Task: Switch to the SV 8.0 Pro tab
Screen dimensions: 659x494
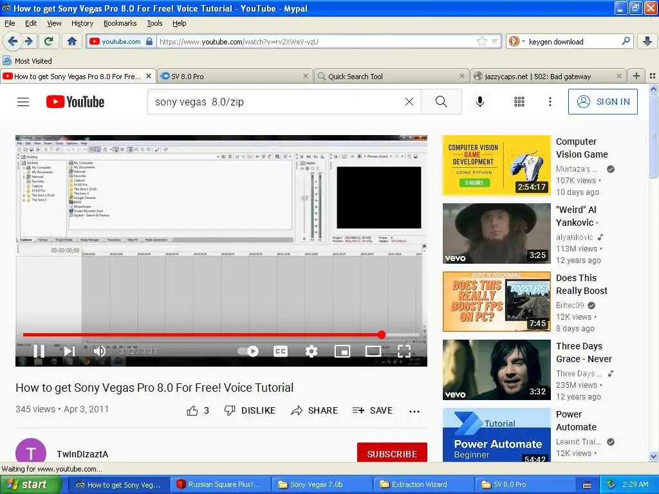Action: (x=235, y=77)
